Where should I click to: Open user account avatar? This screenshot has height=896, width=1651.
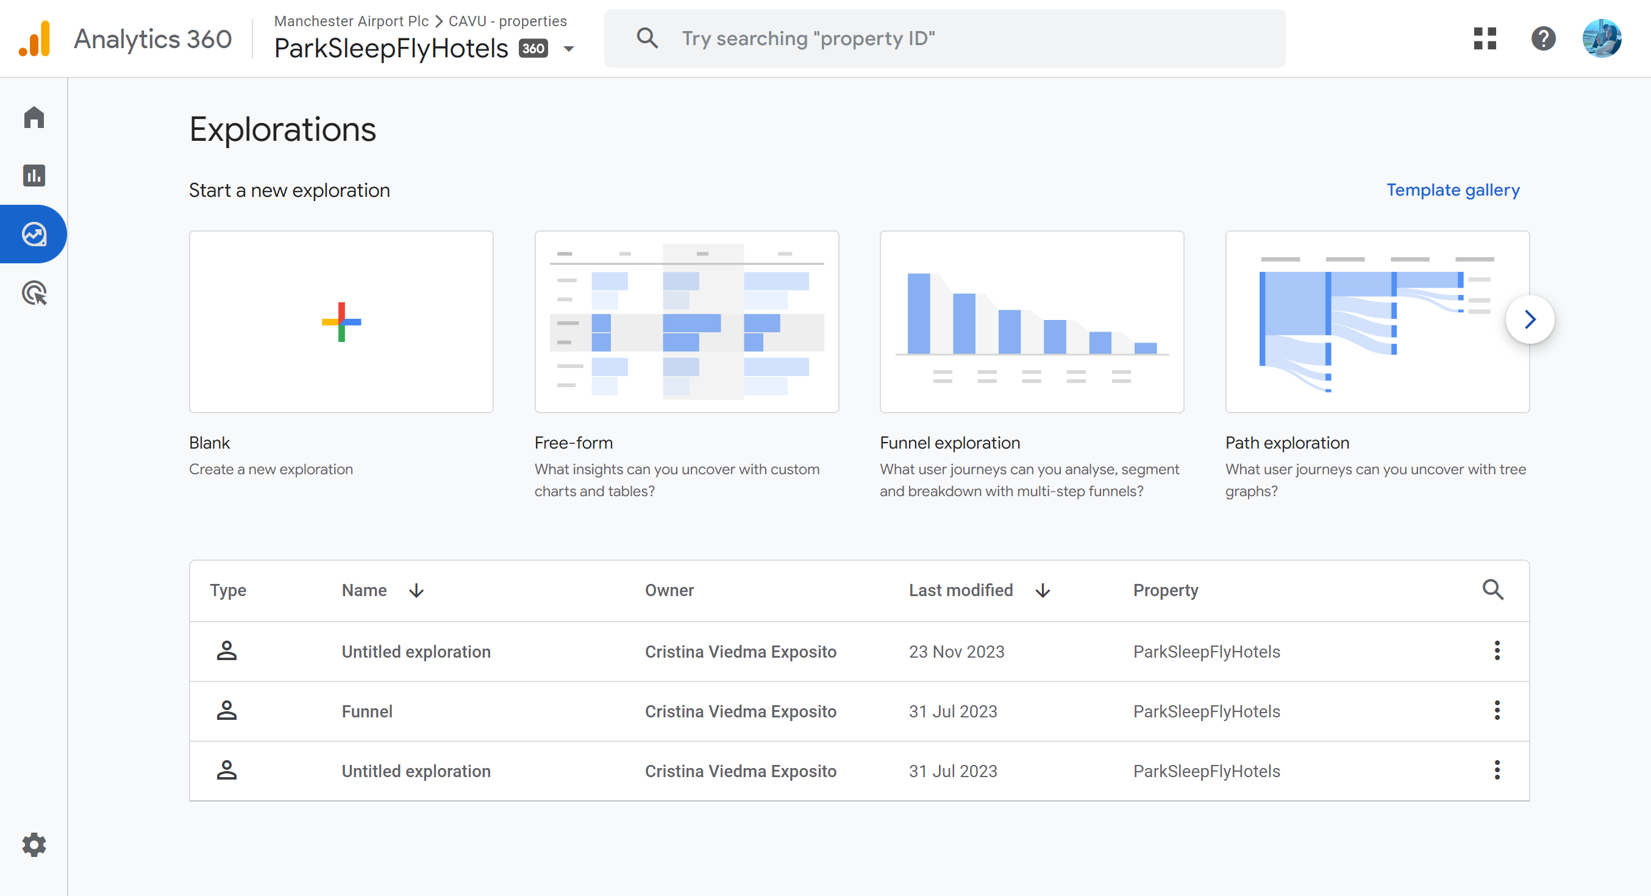pos(1601,38)
